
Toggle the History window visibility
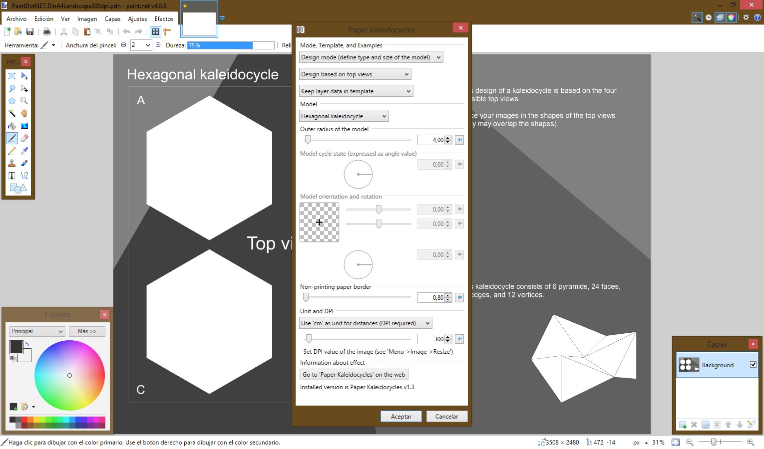click(x=709, y=17)
